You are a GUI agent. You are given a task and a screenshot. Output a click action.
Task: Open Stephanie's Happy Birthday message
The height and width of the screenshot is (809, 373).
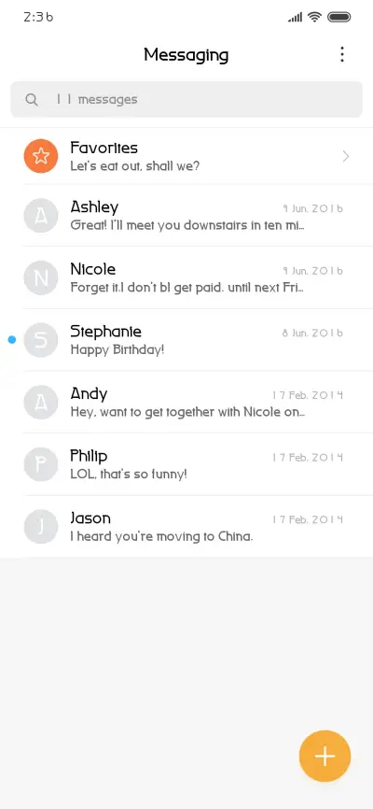pos(186,339)
